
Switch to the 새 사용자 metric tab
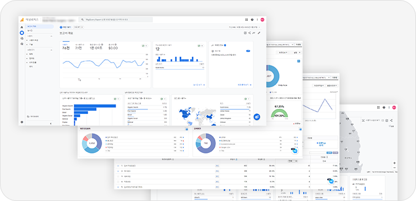(x=80, y=47)
